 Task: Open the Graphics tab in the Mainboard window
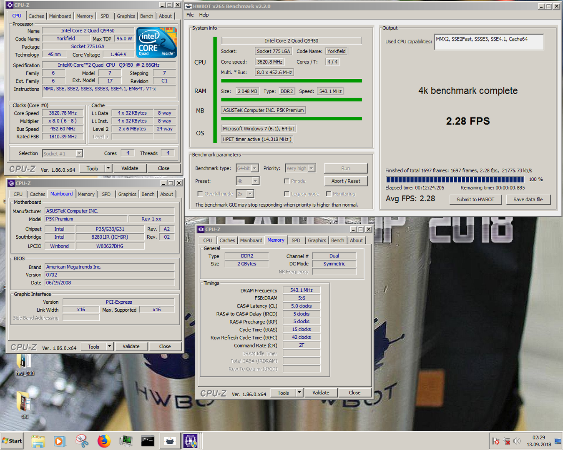(127, 194)
